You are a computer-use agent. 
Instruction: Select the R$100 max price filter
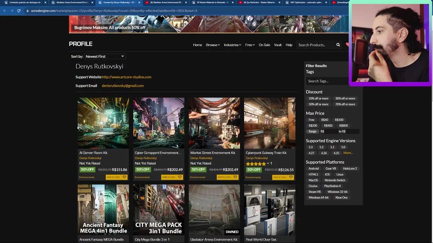339,120
